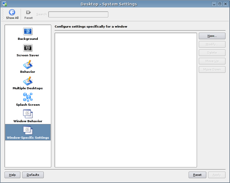Click the Apply button

click(217, 175)
